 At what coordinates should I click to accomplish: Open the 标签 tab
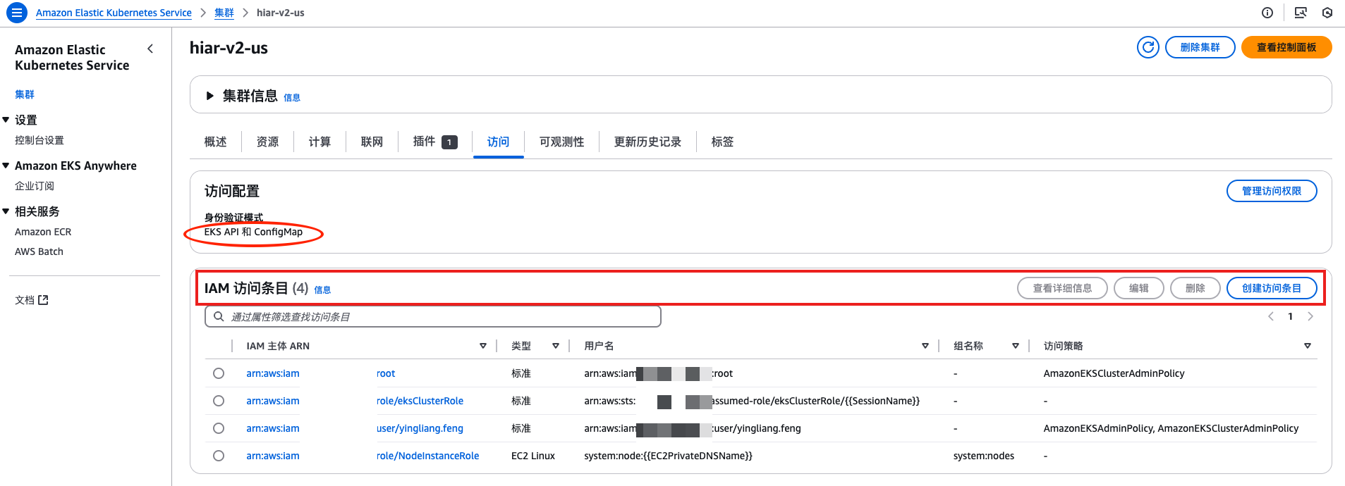tap(722, 142)
